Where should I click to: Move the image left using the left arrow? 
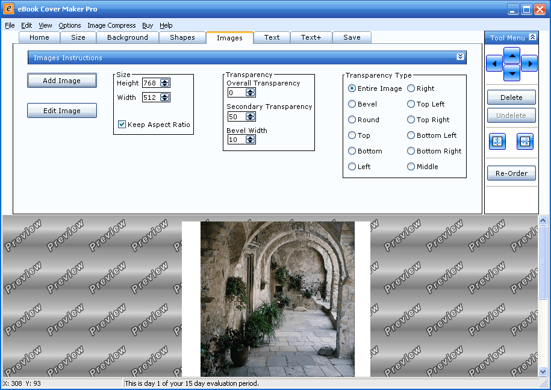pos(494,63)
